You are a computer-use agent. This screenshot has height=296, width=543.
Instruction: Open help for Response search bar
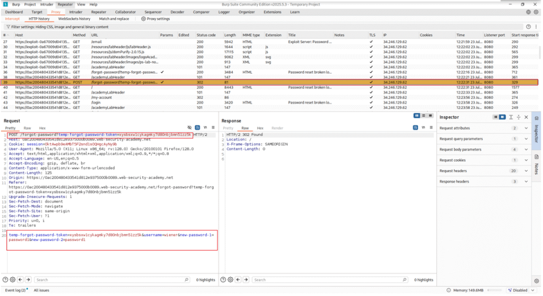coord(223,280)
